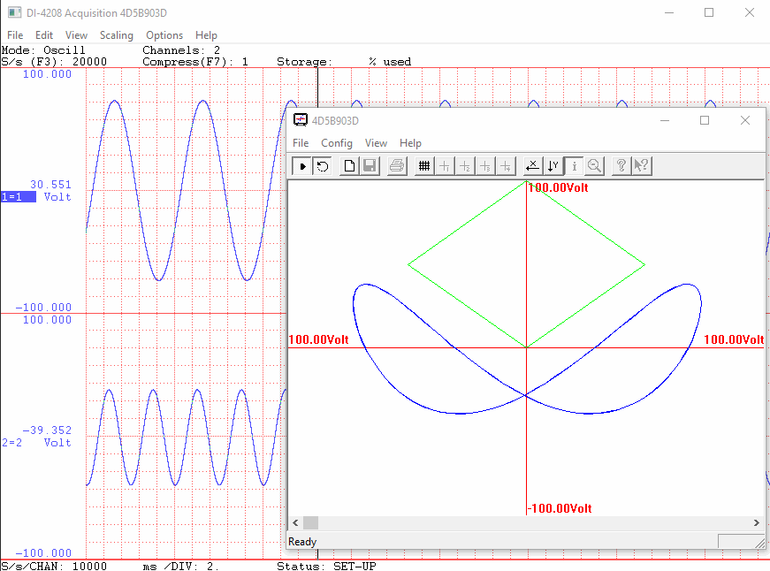770x571 pixels.
Task: Click the question mark help icon
Action: (621, 166)
